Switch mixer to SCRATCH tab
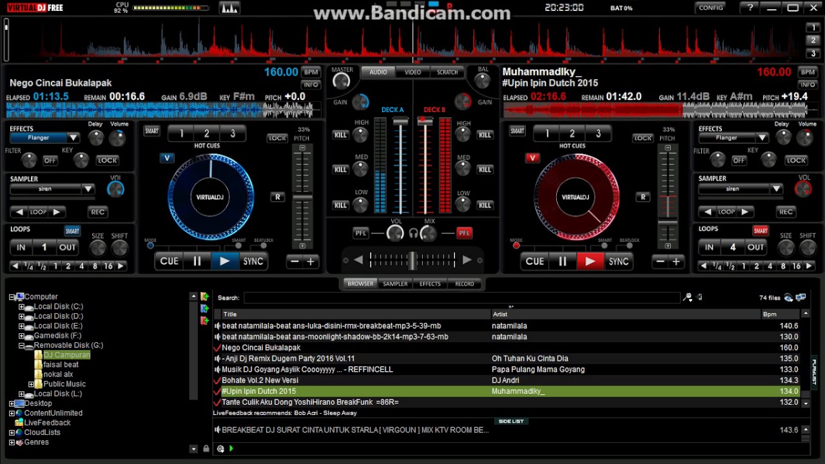The height and width of the screenshot is (464, 825). (x=447, y=72)
